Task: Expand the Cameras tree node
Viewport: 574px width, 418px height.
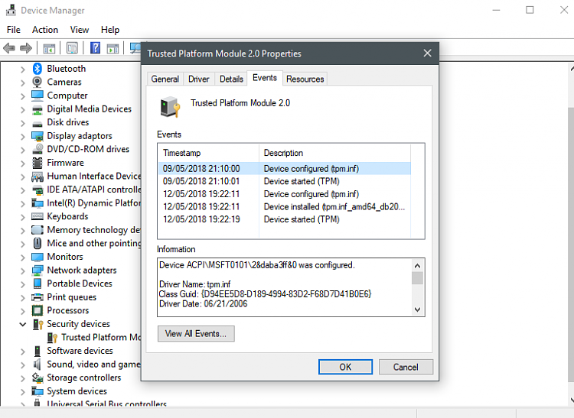Action: pos(23,83)
